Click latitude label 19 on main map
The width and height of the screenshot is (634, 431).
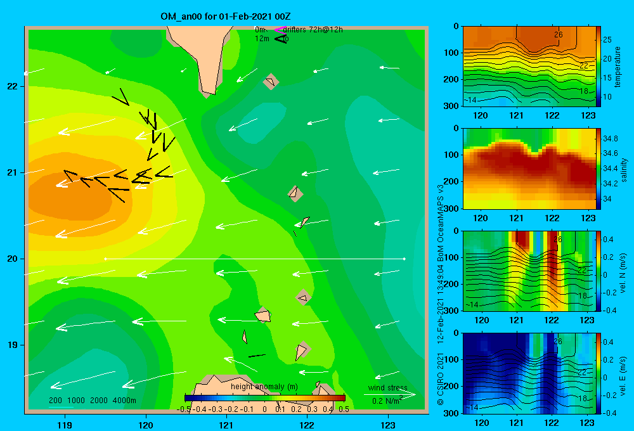click(12, 345)
